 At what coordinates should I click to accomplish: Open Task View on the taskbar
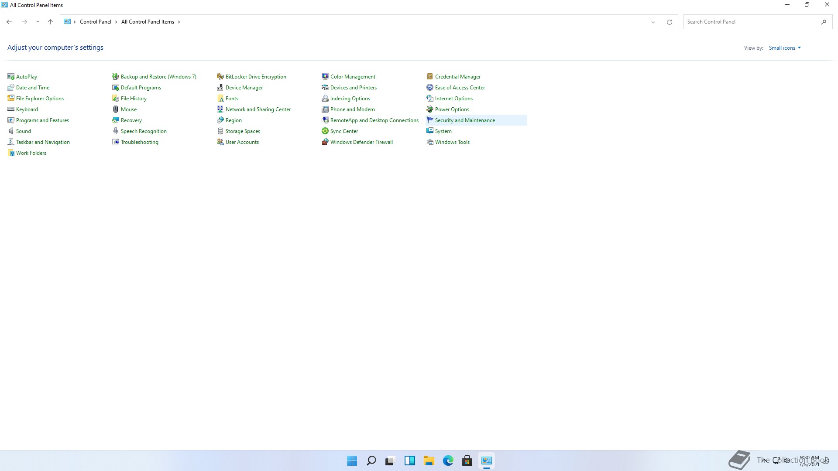(390, 461)
